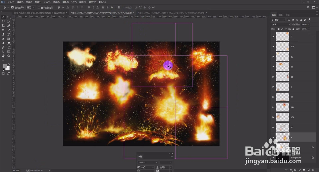This screenshot has width=319, height=172.
Task: Hide layer 12 via eye icon
Action: [273, 57]
